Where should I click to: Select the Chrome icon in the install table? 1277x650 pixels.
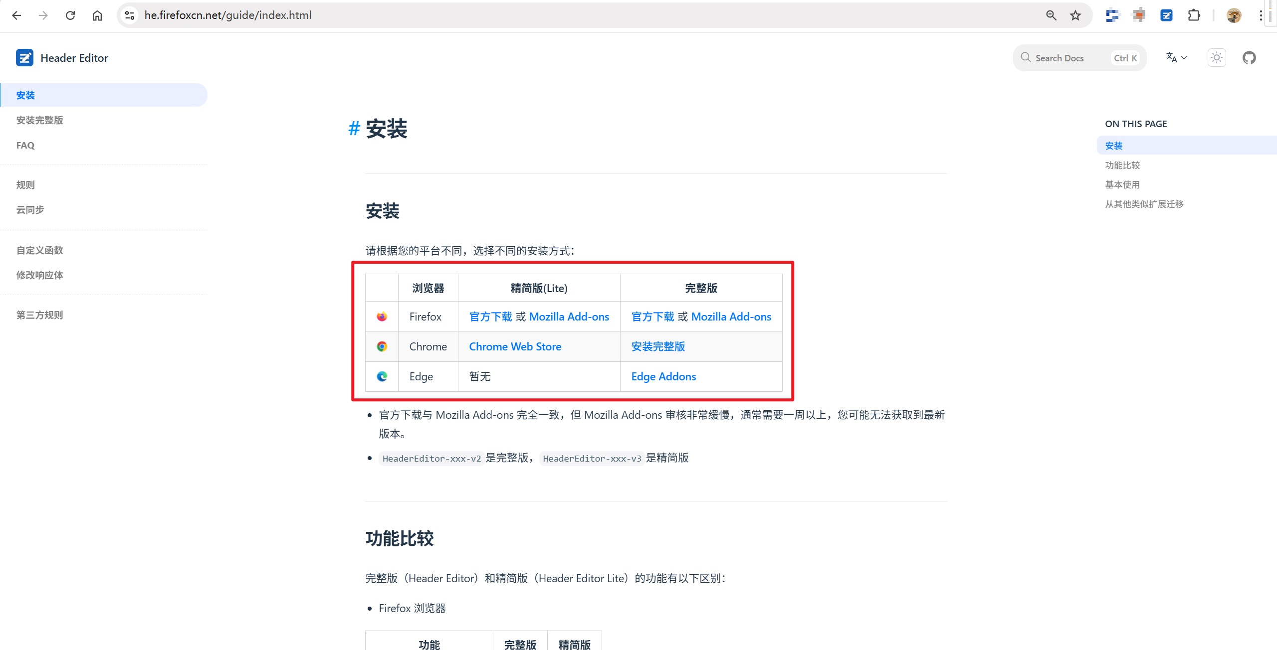(x=382, y=346)
